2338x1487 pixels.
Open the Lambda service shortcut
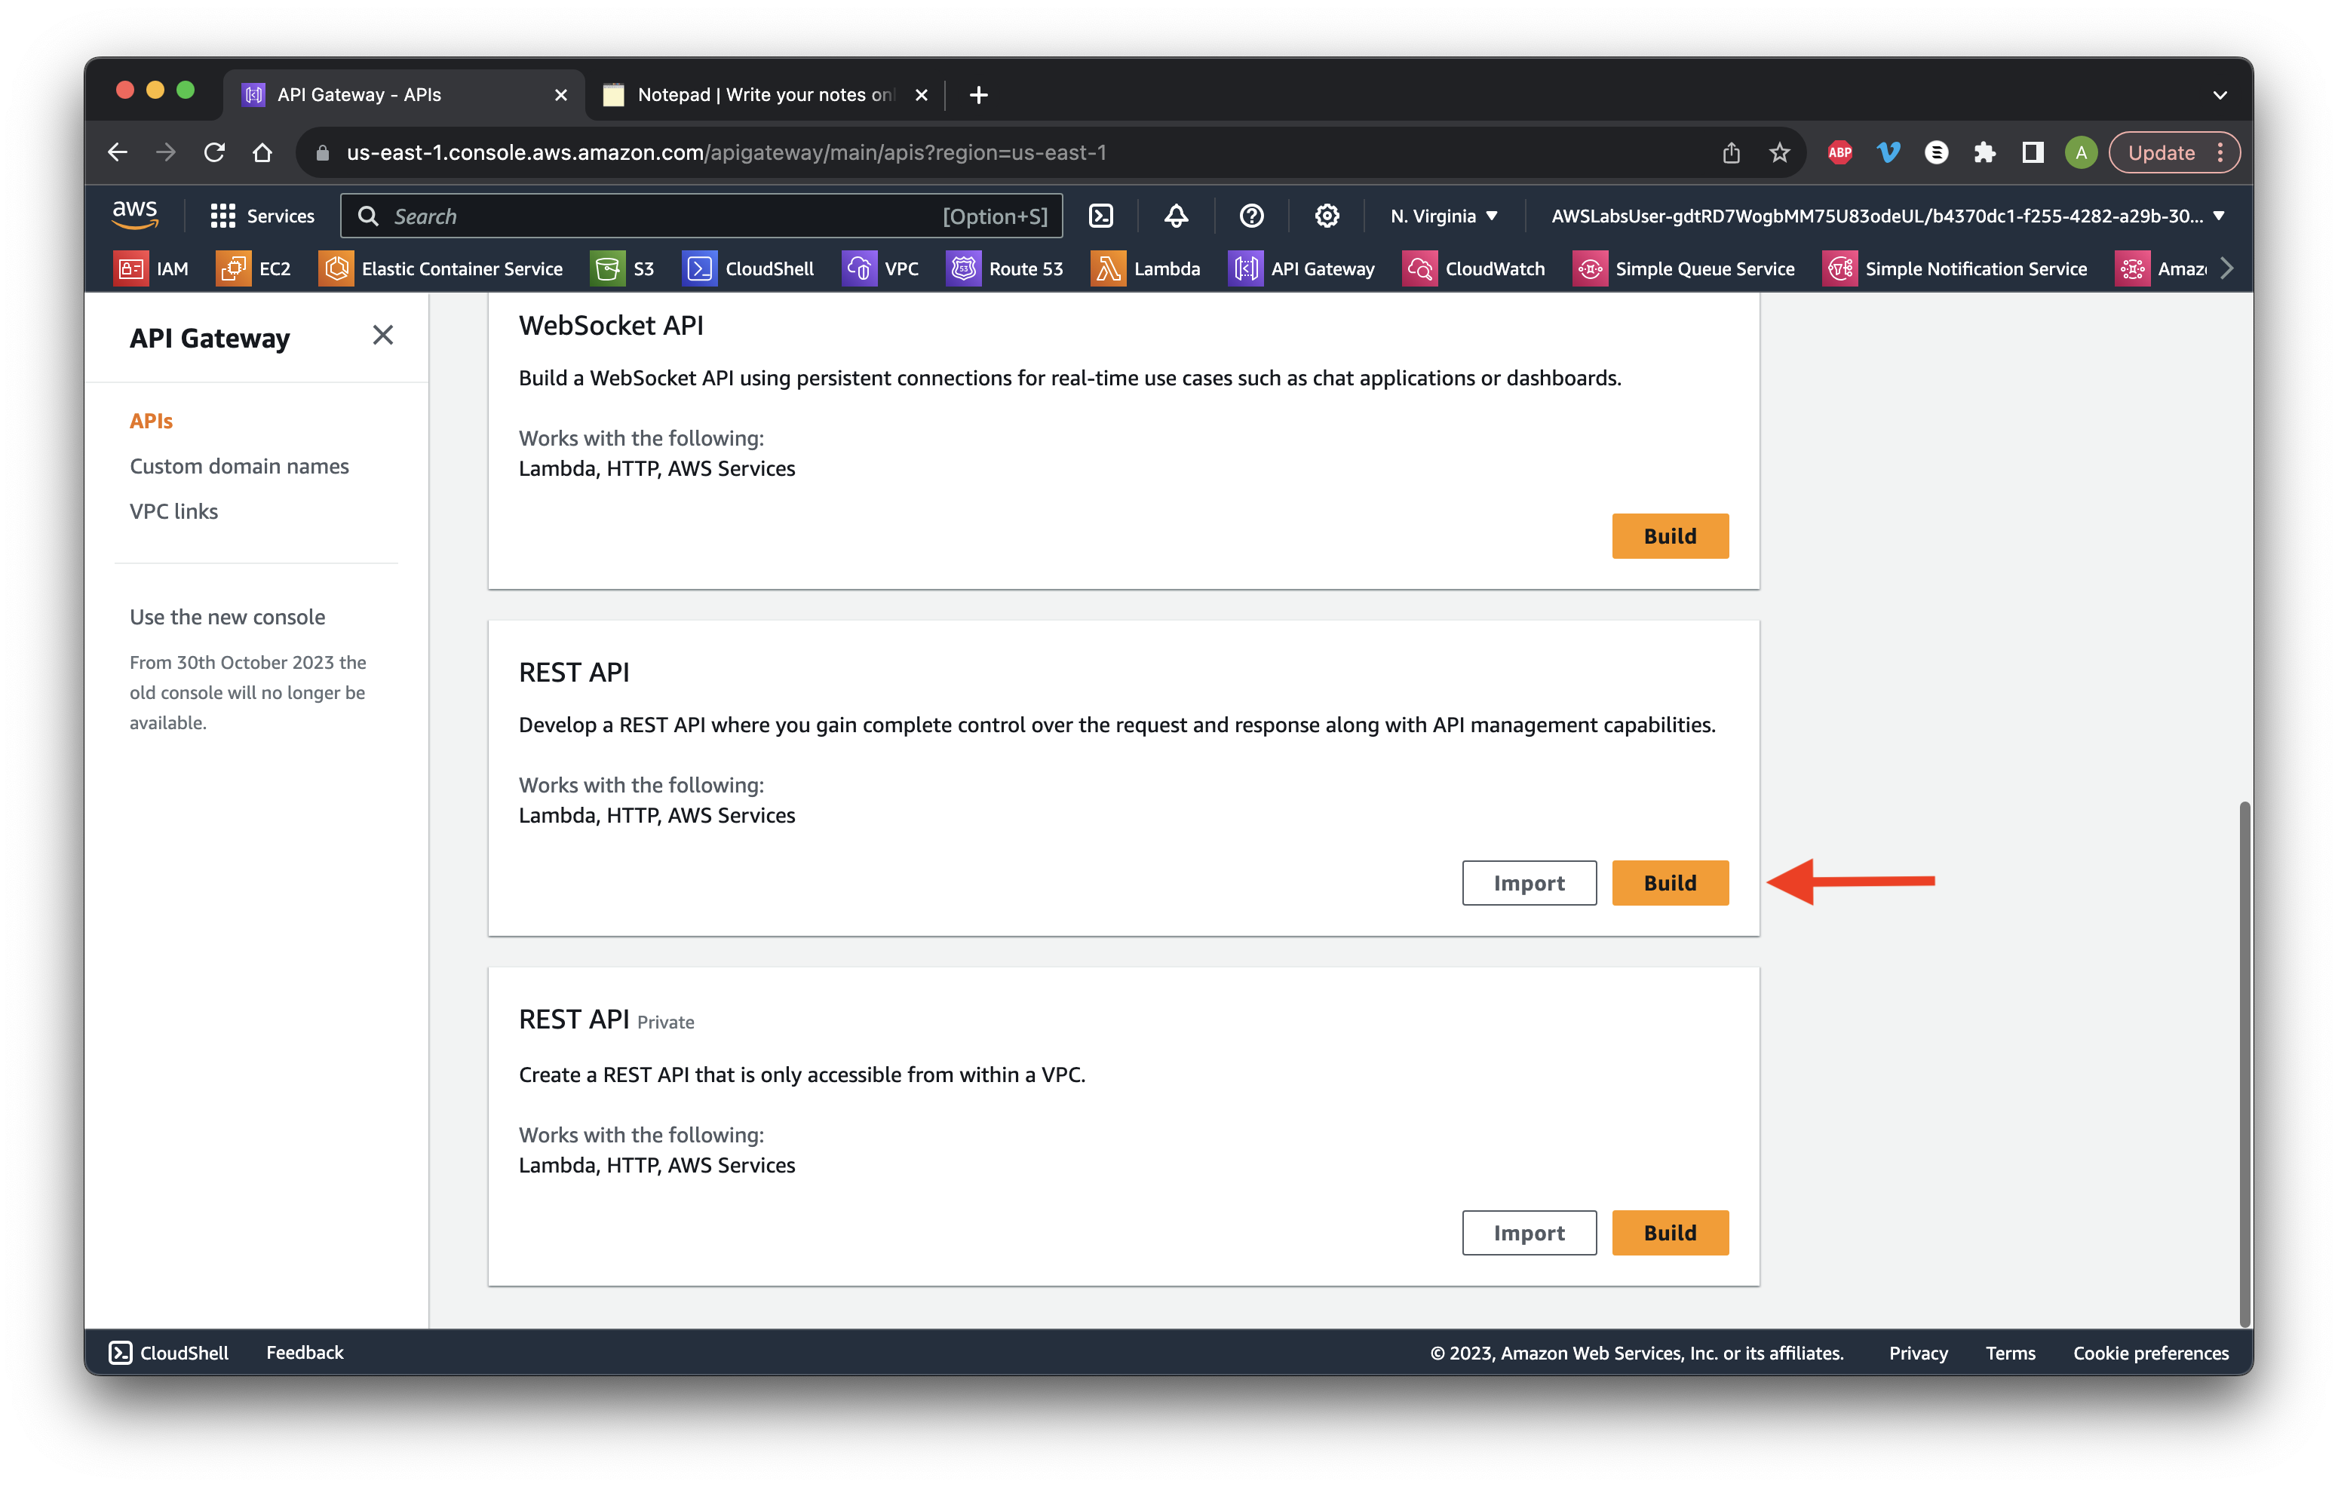tap(1146, 269)
